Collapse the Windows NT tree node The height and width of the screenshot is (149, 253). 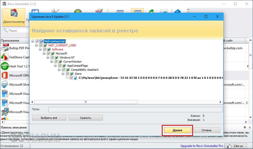(x=48, y=58)
